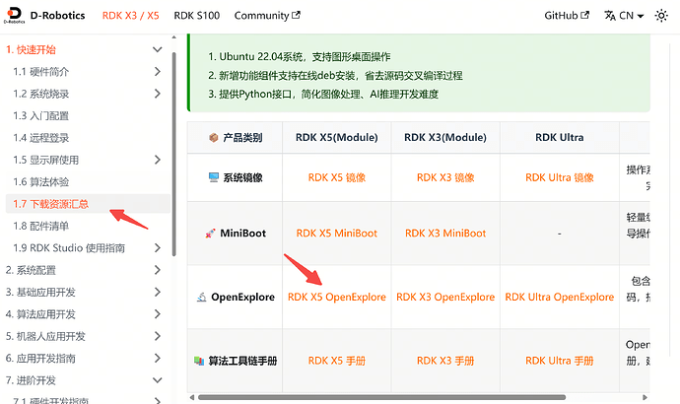Viewport: 680px width, 404px height.
Task: Open 1.2 系统烧录 sidebar item
Action: pos(40,94)
